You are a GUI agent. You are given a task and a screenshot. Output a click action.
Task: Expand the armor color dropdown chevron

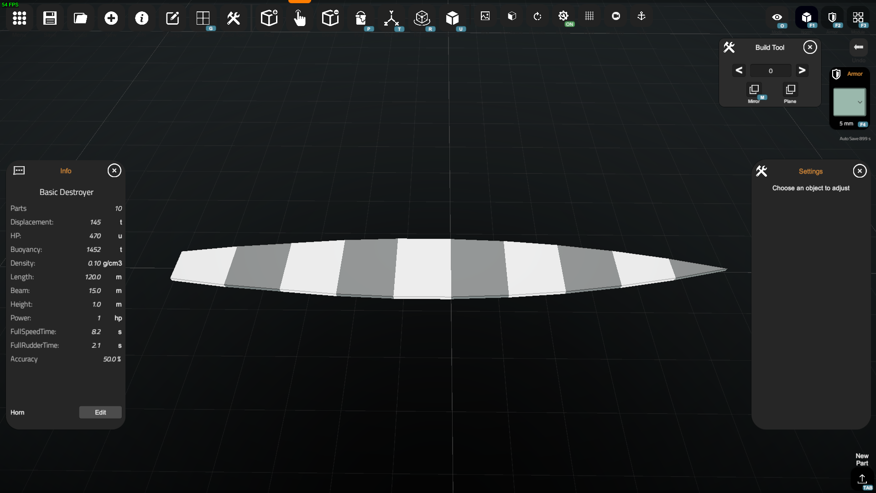click(860, 102)
